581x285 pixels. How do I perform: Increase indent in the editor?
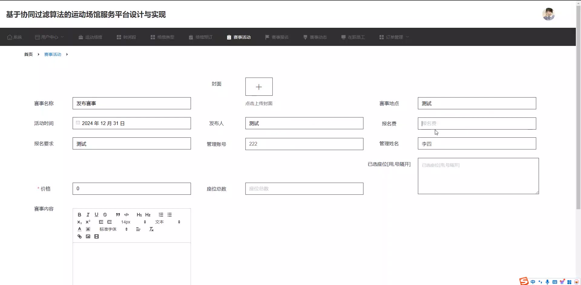pyautogui.click(x=109, y=222)
